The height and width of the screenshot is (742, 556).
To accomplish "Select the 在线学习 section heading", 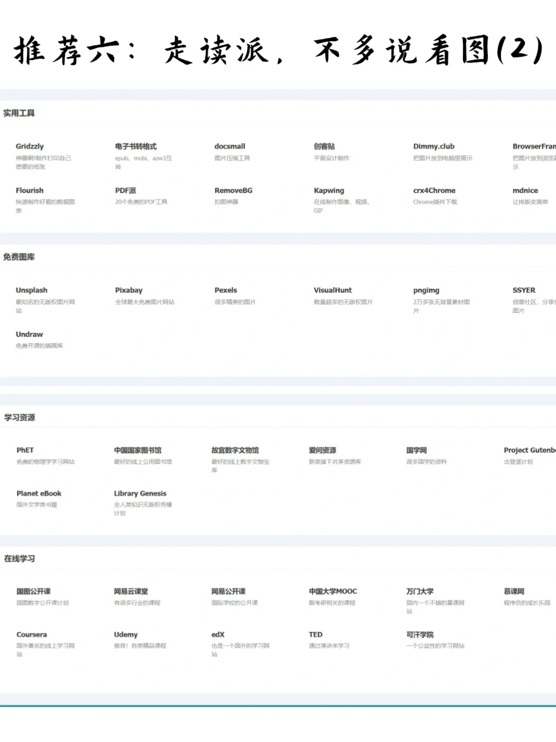I will 20,559.
